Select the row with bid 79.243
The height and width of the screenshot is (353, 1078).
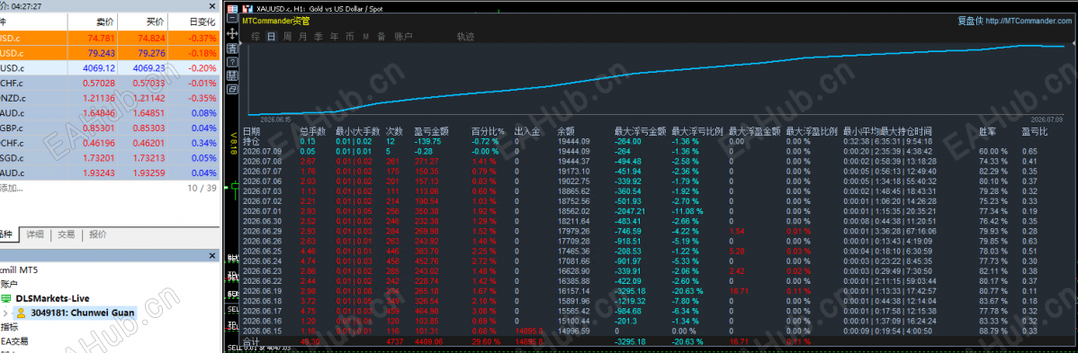pyautogui.click(x=110, y=53)
